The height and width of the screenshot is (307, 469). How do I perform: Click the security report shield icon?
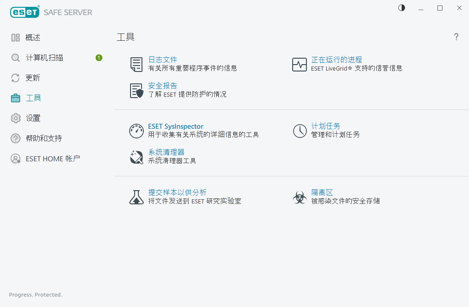click(x=136, y=91)
